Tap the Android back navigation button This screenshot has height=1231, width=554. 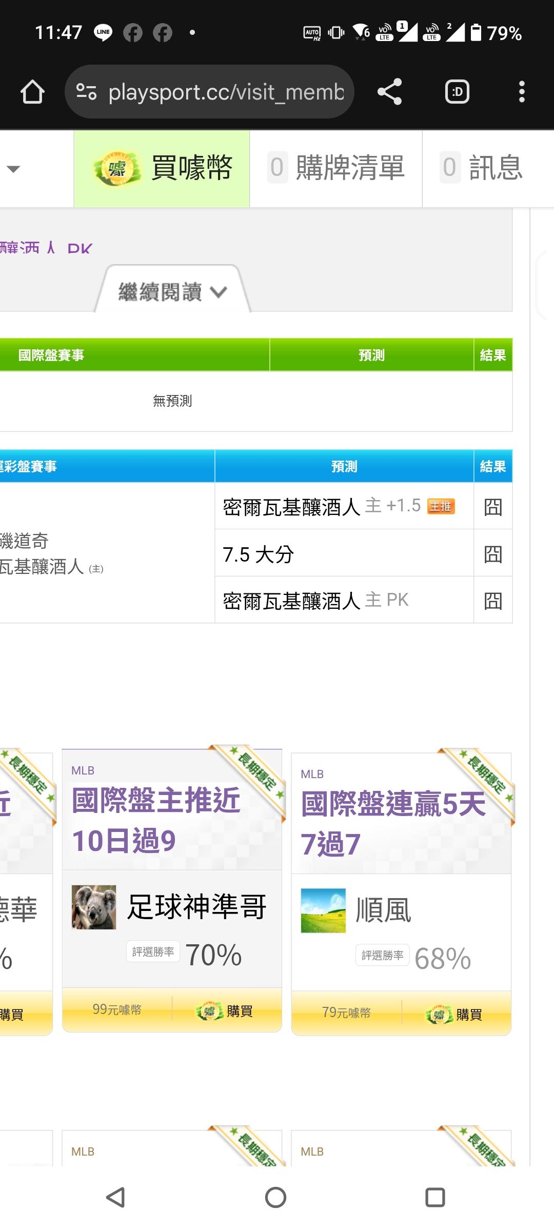(115, 1197)
